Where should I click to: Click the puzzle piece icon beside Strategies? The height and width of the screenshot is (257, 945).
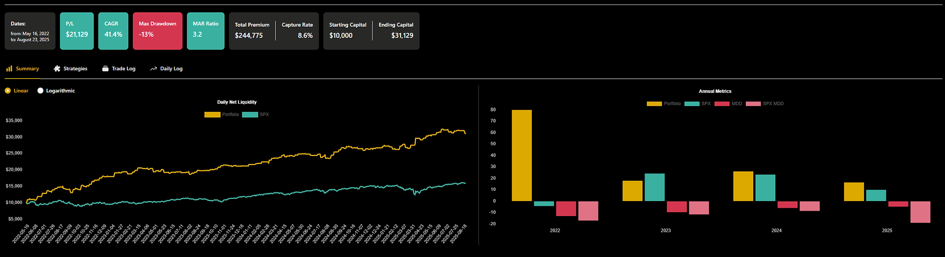tap(57, 69)
